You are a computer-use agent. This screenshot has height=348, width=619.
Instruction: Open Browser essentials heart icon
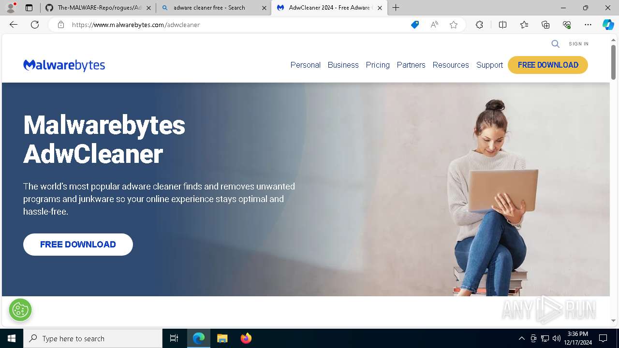click(x=567, y=25)
